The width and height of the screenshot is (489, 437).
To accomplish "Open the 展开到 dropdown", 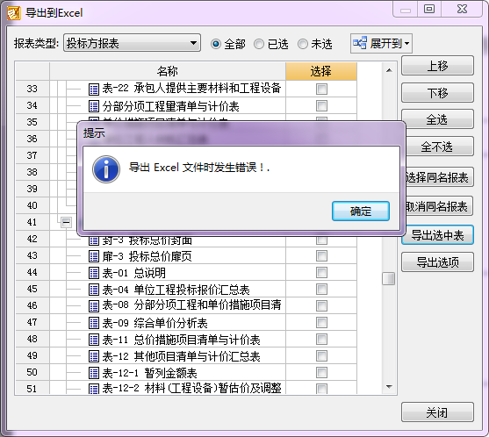I will (x=381, y=43).
